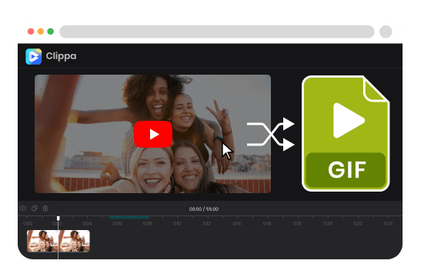Click the dark green GIF label

click(346, 170)
